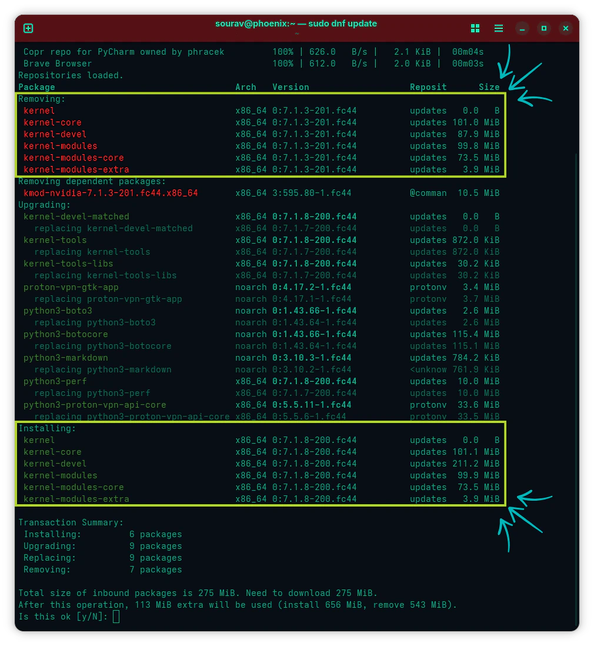Minimize the terminal window
The height and width of the screenshot is (646, 594).
522,28
